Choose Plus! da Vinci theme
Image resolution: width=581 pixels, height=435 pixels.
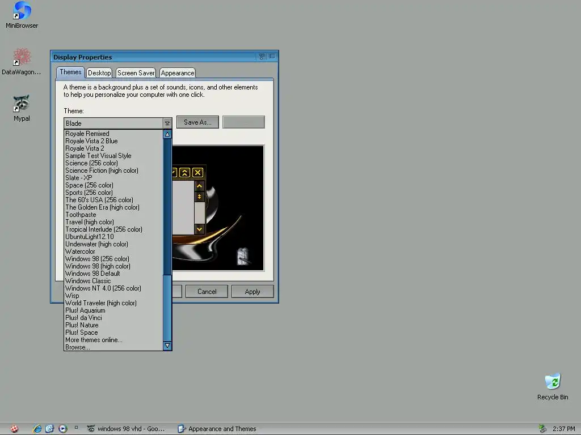pos(113,318)
